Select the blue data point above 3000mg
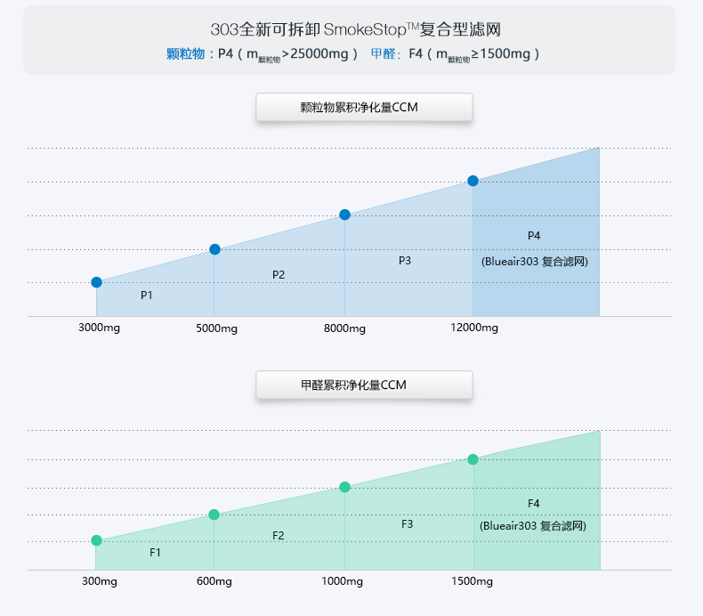Image resolution: width=703 pixels, height=616 pixels. [x=96, y=282]
